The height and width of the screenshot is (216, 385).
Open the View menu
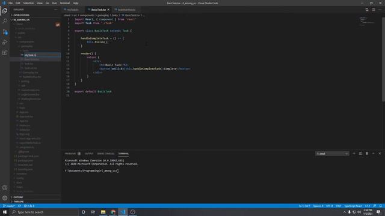coord(40,3)
